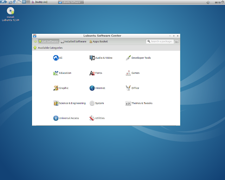Screen dimensions: 225x180
Task: Open the Games category
Action: pos(133,73)
